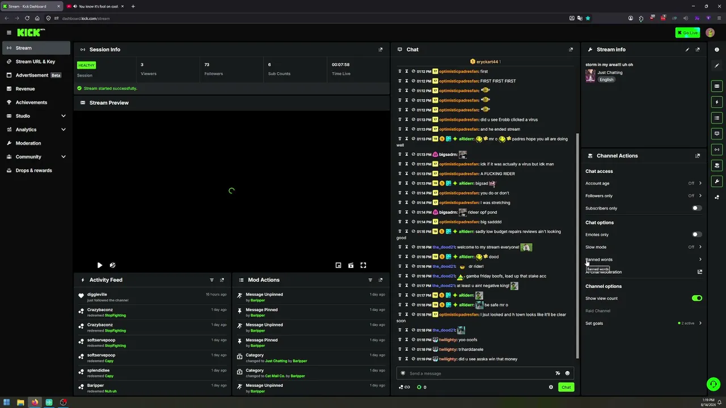This screenshot has width=726, height=408.
Task: Pop out the Chat panel
Action: (571, 49)
